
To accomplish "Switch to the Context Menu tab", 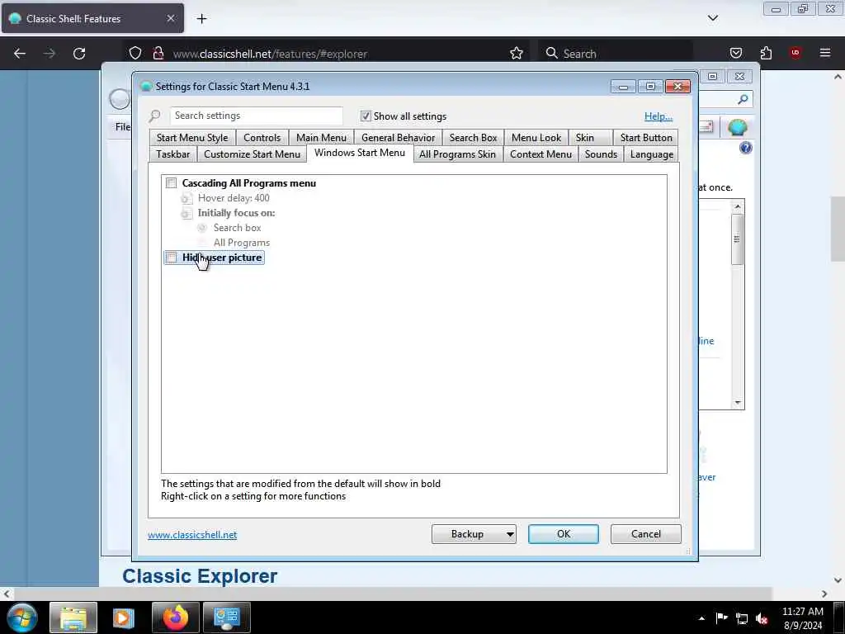I will coord(541,154).
